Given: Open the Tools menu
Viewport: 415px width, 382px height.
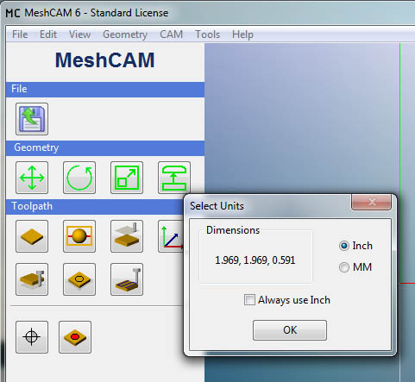Looking at the screenshot, I should (x=207, y=34).
